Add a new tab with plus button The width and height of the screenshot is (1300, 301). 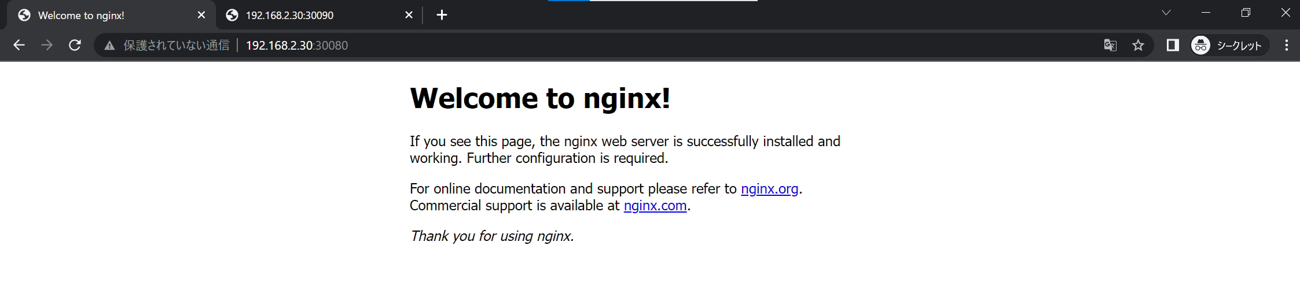pyautogui.click(x=442, y=15)
